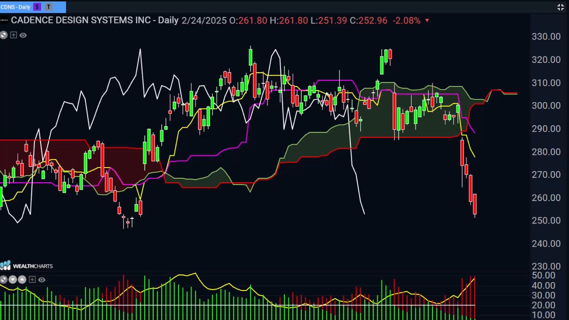Viewport: 569px width, 320px height.
Task: Click the 300.00 price axis label
Action: [546, 105]
